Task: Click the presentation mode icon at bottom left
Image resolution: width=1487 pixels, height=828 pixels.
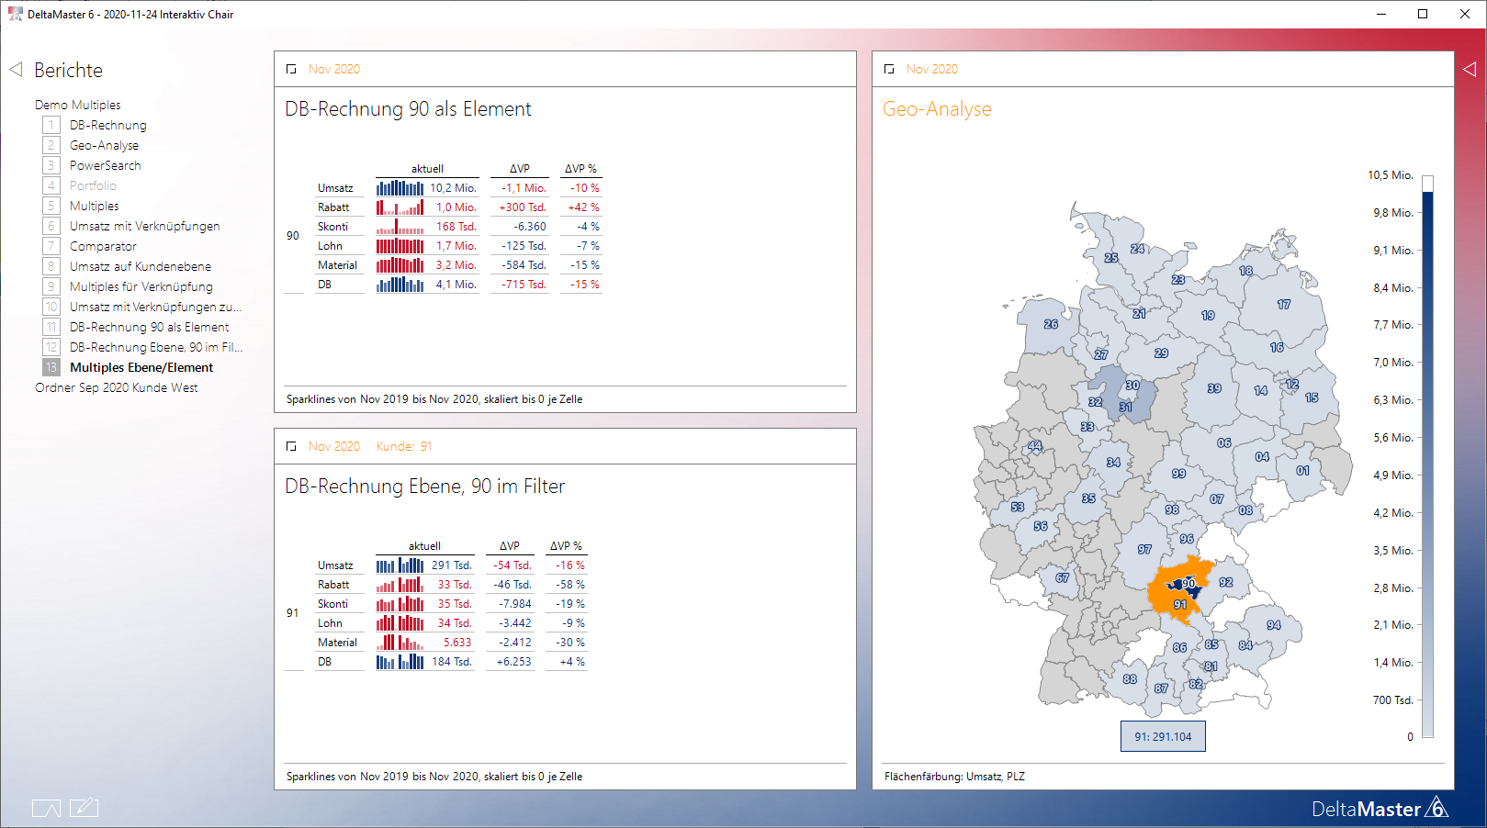Action: (46, 808)
